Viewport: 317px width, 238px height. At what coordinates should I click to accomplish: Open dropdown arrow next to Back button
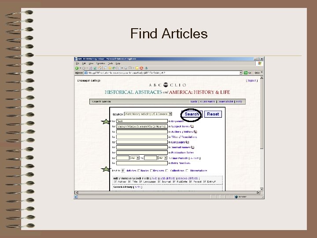click(x=80, y=68)
